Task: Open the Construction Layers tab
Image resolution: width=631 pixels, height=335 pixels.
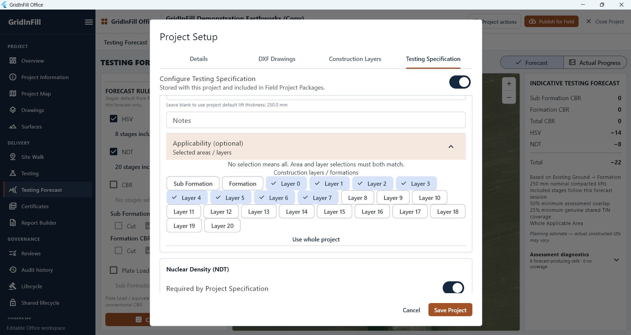Action: click(x=355, y=59)
